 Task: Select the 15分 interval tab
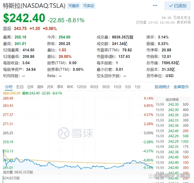118,87
